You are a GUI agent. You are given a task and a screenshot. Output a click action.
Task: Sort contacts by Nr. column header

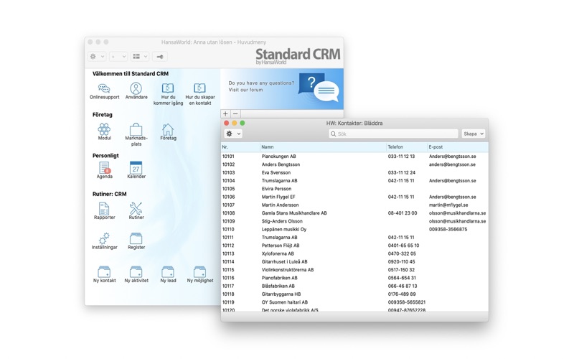[x=240, y=147]
